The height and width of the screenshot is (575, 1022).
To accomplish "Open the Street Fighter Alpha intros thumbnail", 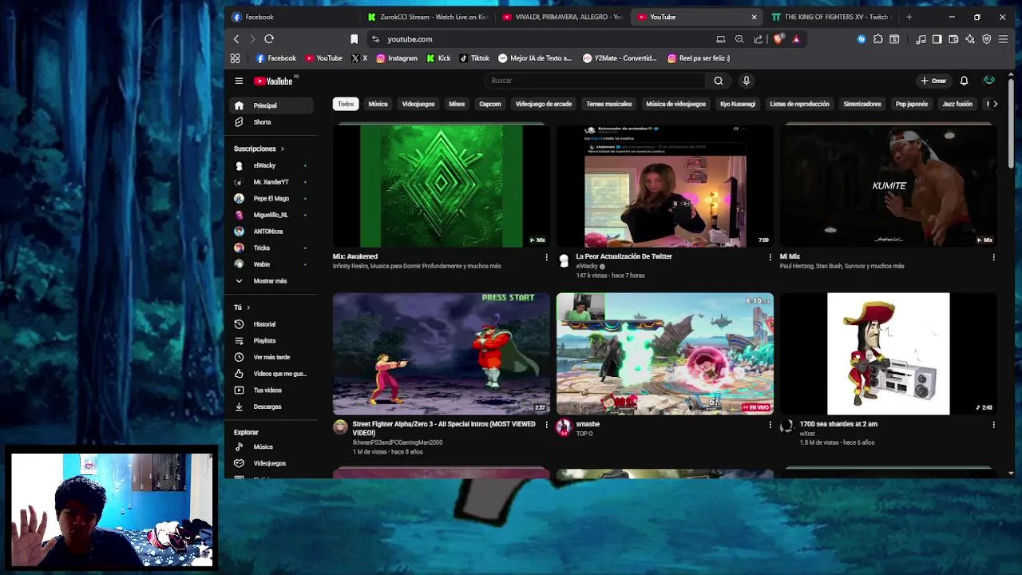I will point(442,354).
